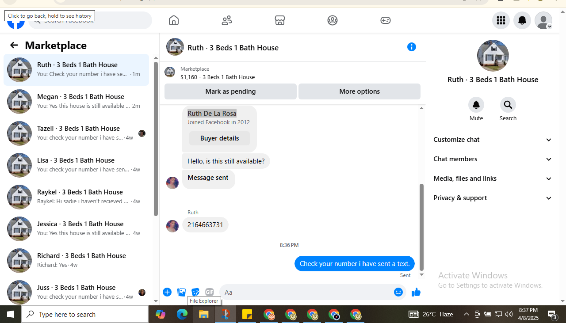Viewport: 566px width, 323px height.
Task: View Buyer details for Ruth De La Rosa
Action: [219, 138]
